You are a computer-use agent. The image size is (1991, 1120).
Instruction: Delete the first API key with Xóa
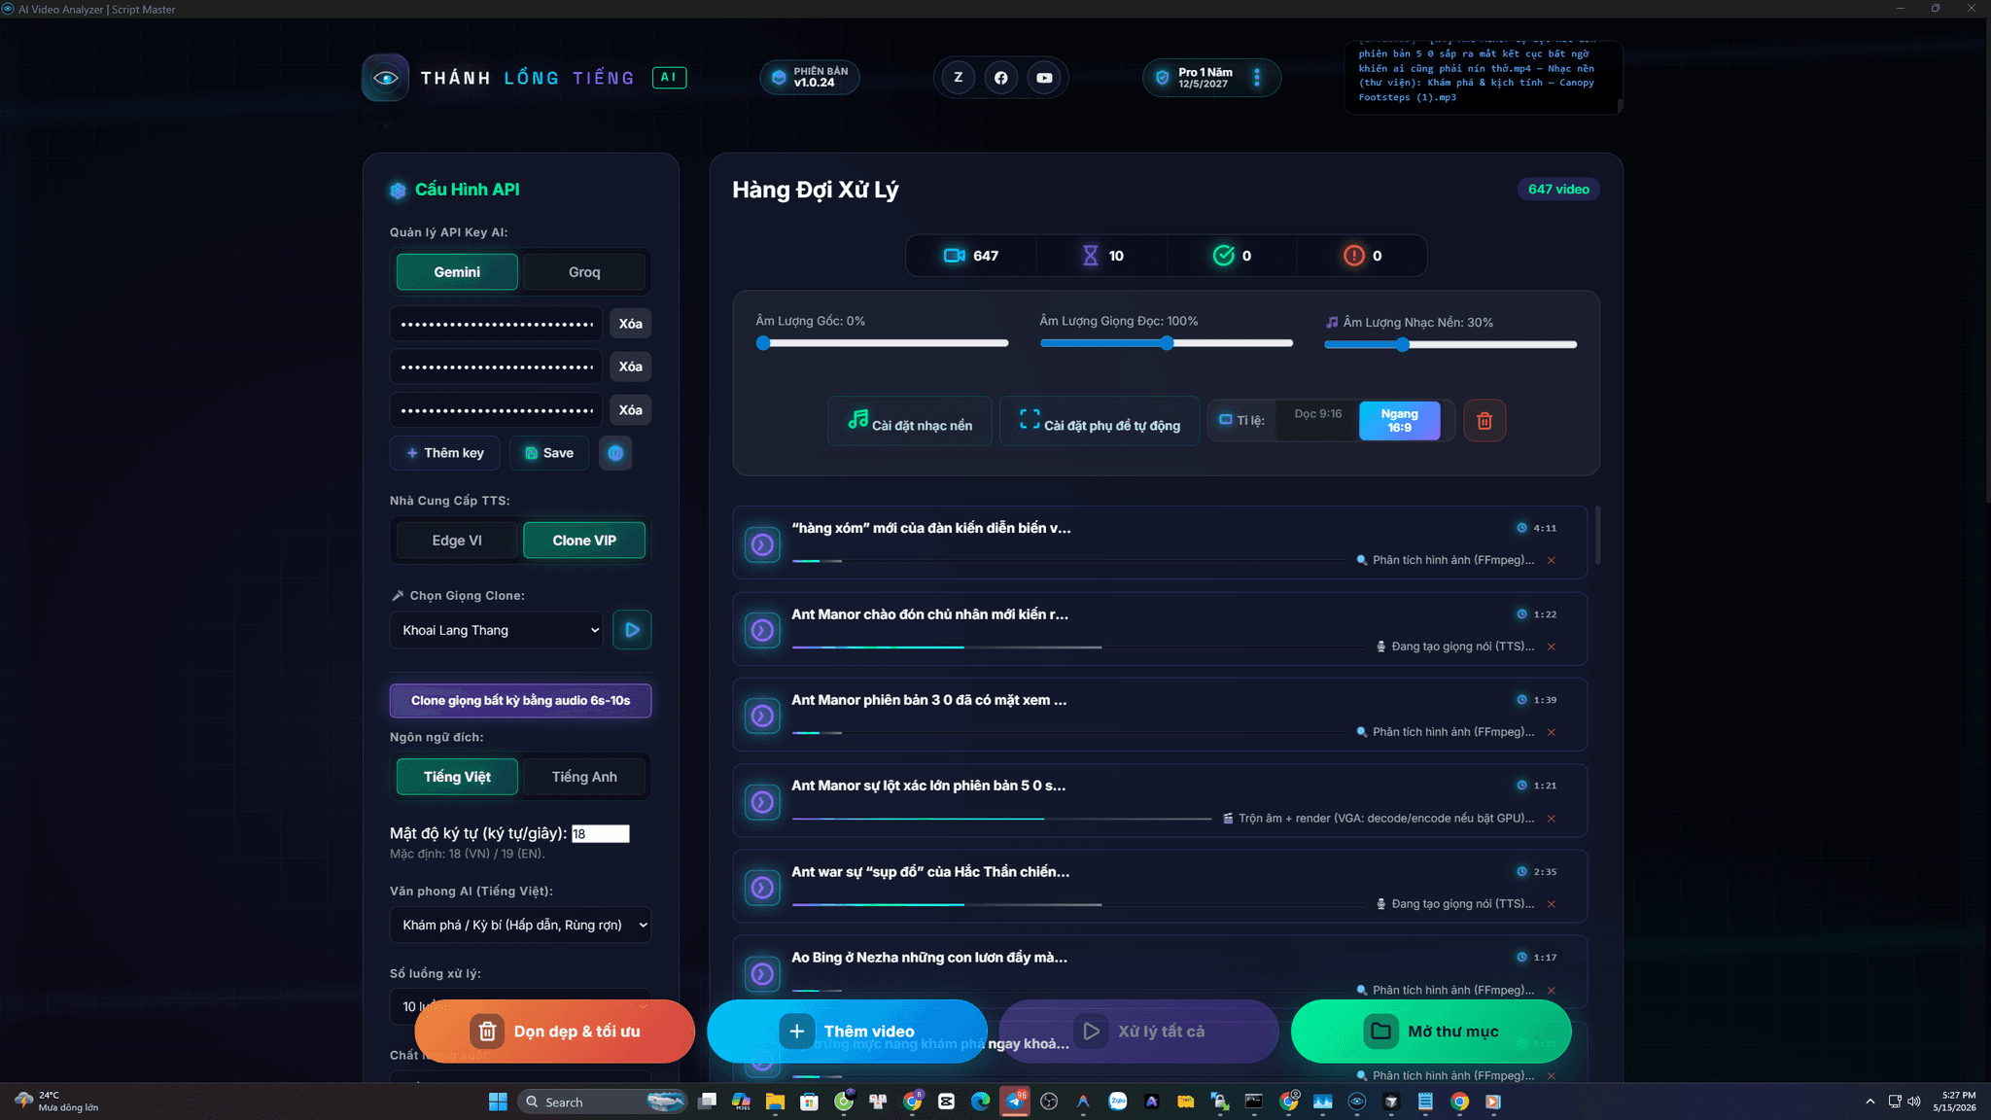click(630, 324)
